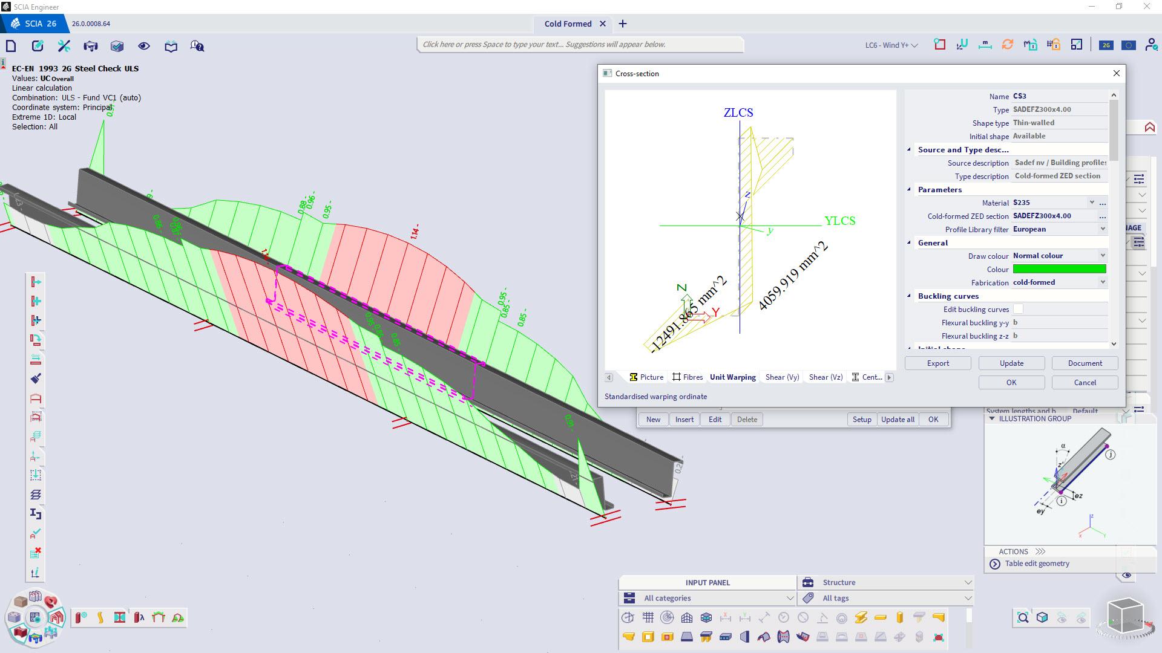Viewport: 1162px width, 653px height.
Task: Click the toolbox icon beside Structure
Action: click(808, 582)
